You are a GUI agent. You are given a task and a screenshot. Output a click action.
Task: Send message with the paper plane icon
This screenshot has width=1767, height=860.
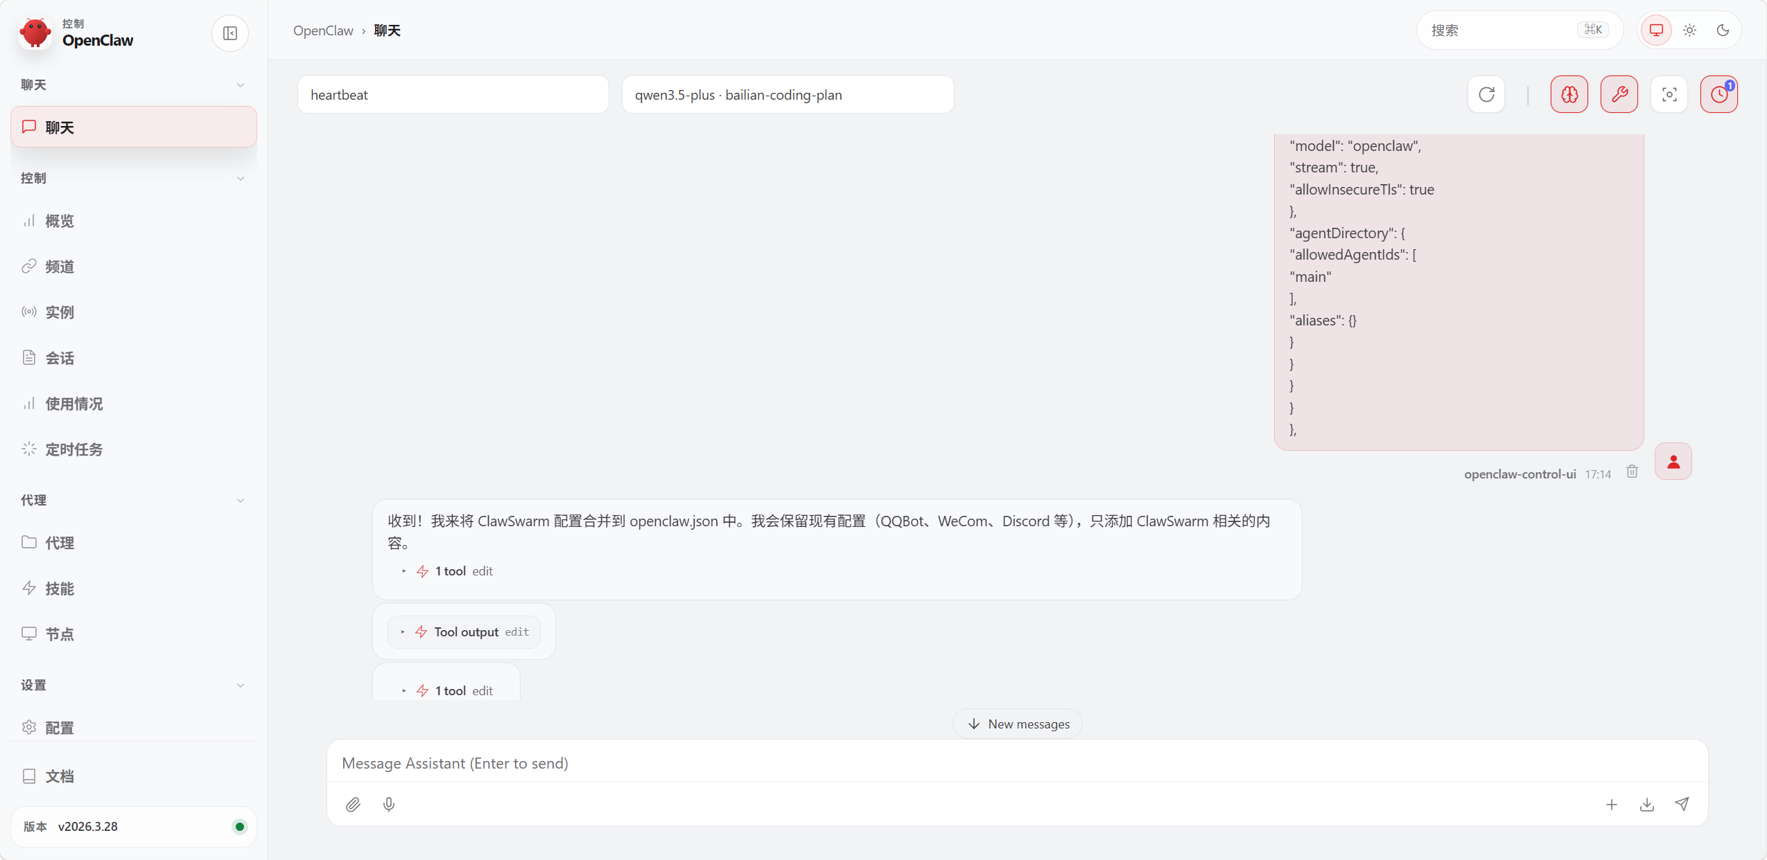tap(1682, 805)
